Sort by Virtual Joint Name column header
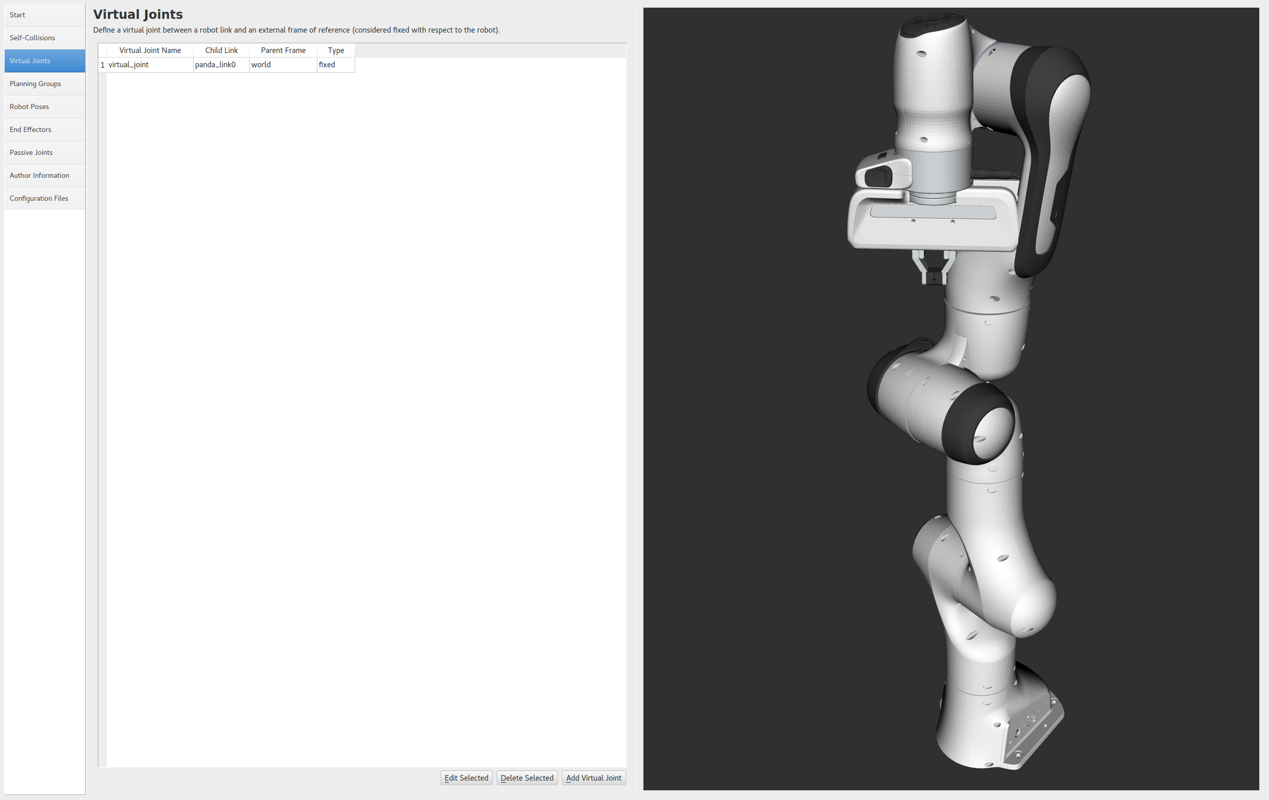The width and height of the screenshot is (1269, 800). [150, 50]
